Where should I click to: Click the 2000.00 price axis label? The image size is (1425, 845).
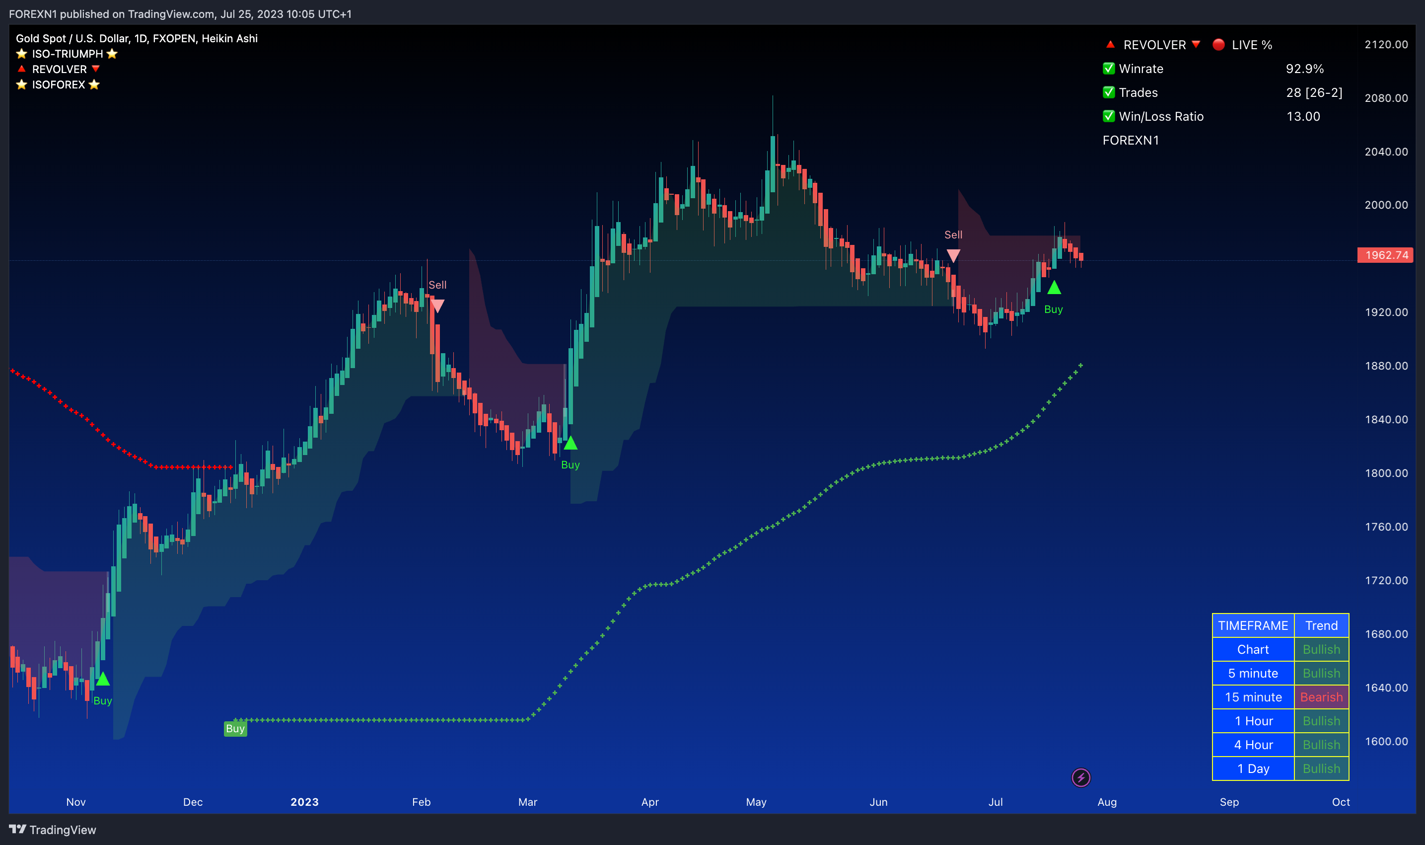[x=1386, y=205]
